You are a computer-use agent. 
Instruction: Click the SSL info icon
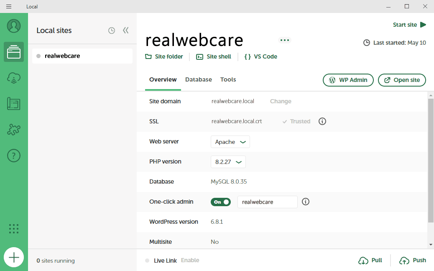322,121
